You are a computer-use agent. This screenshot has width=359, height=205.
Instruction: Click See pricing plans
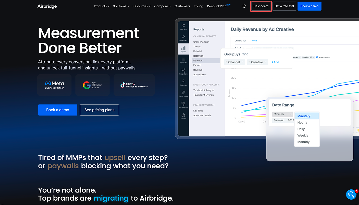(99, 110)
